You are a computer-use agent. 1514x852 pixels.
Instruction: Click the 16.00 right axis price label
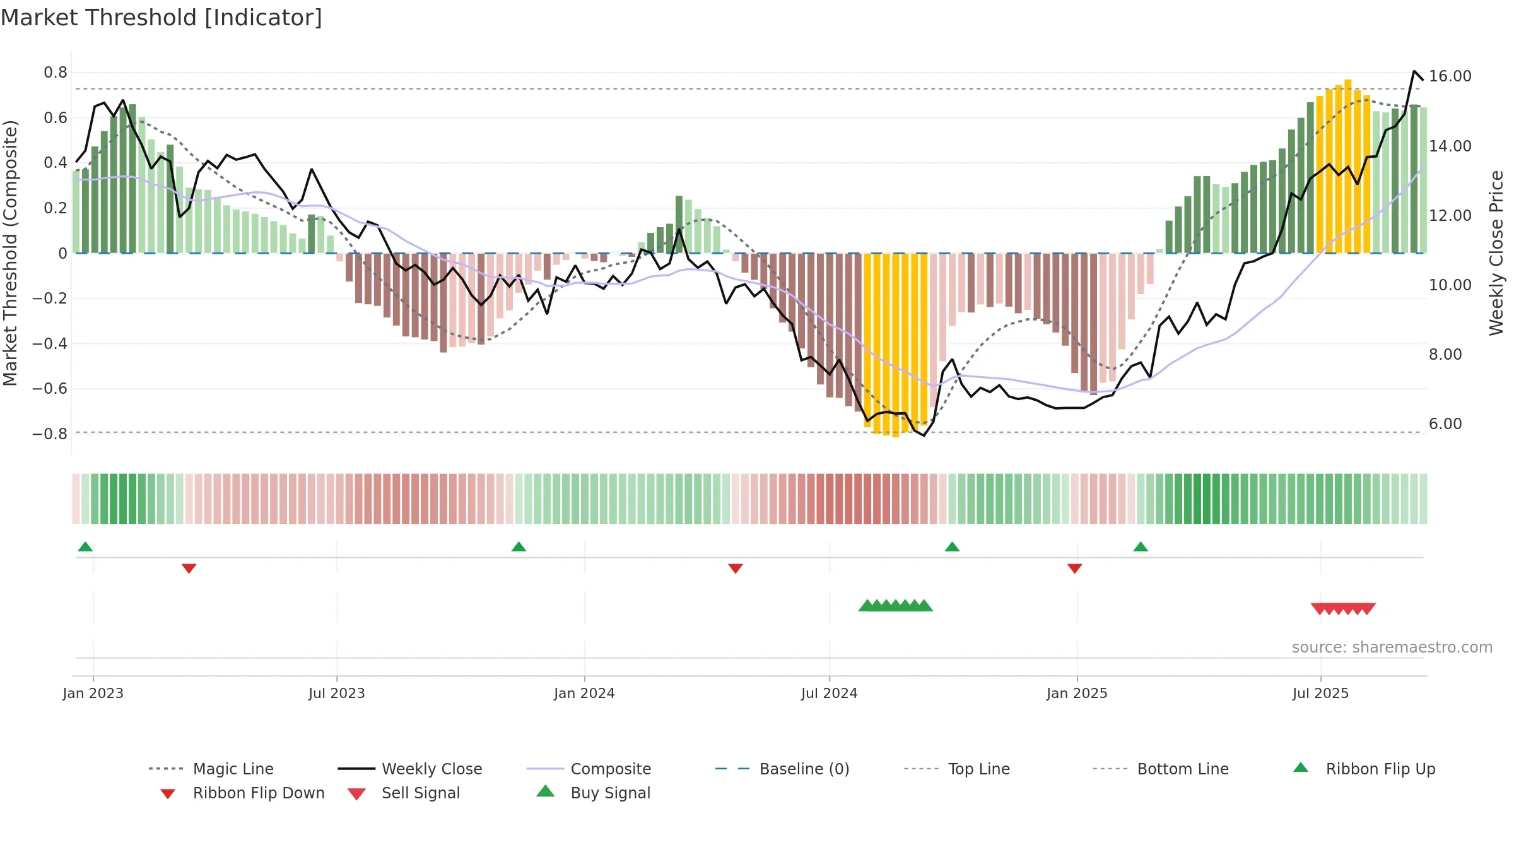point(1450,76)
